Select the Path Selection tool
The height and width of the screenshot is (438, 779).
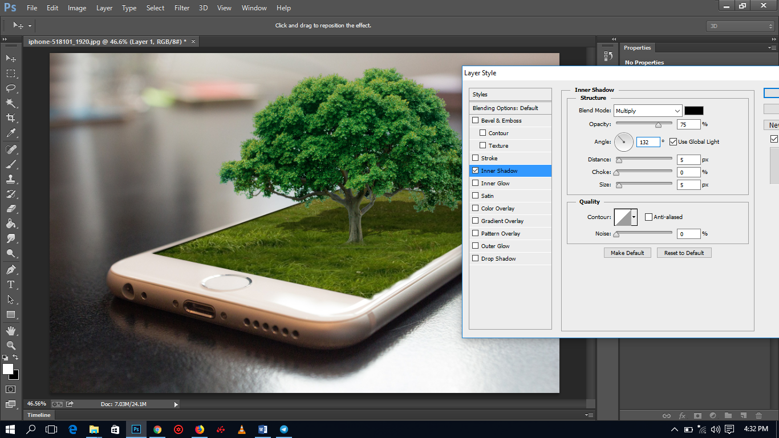pyautogui.click(x=11, y=299)
